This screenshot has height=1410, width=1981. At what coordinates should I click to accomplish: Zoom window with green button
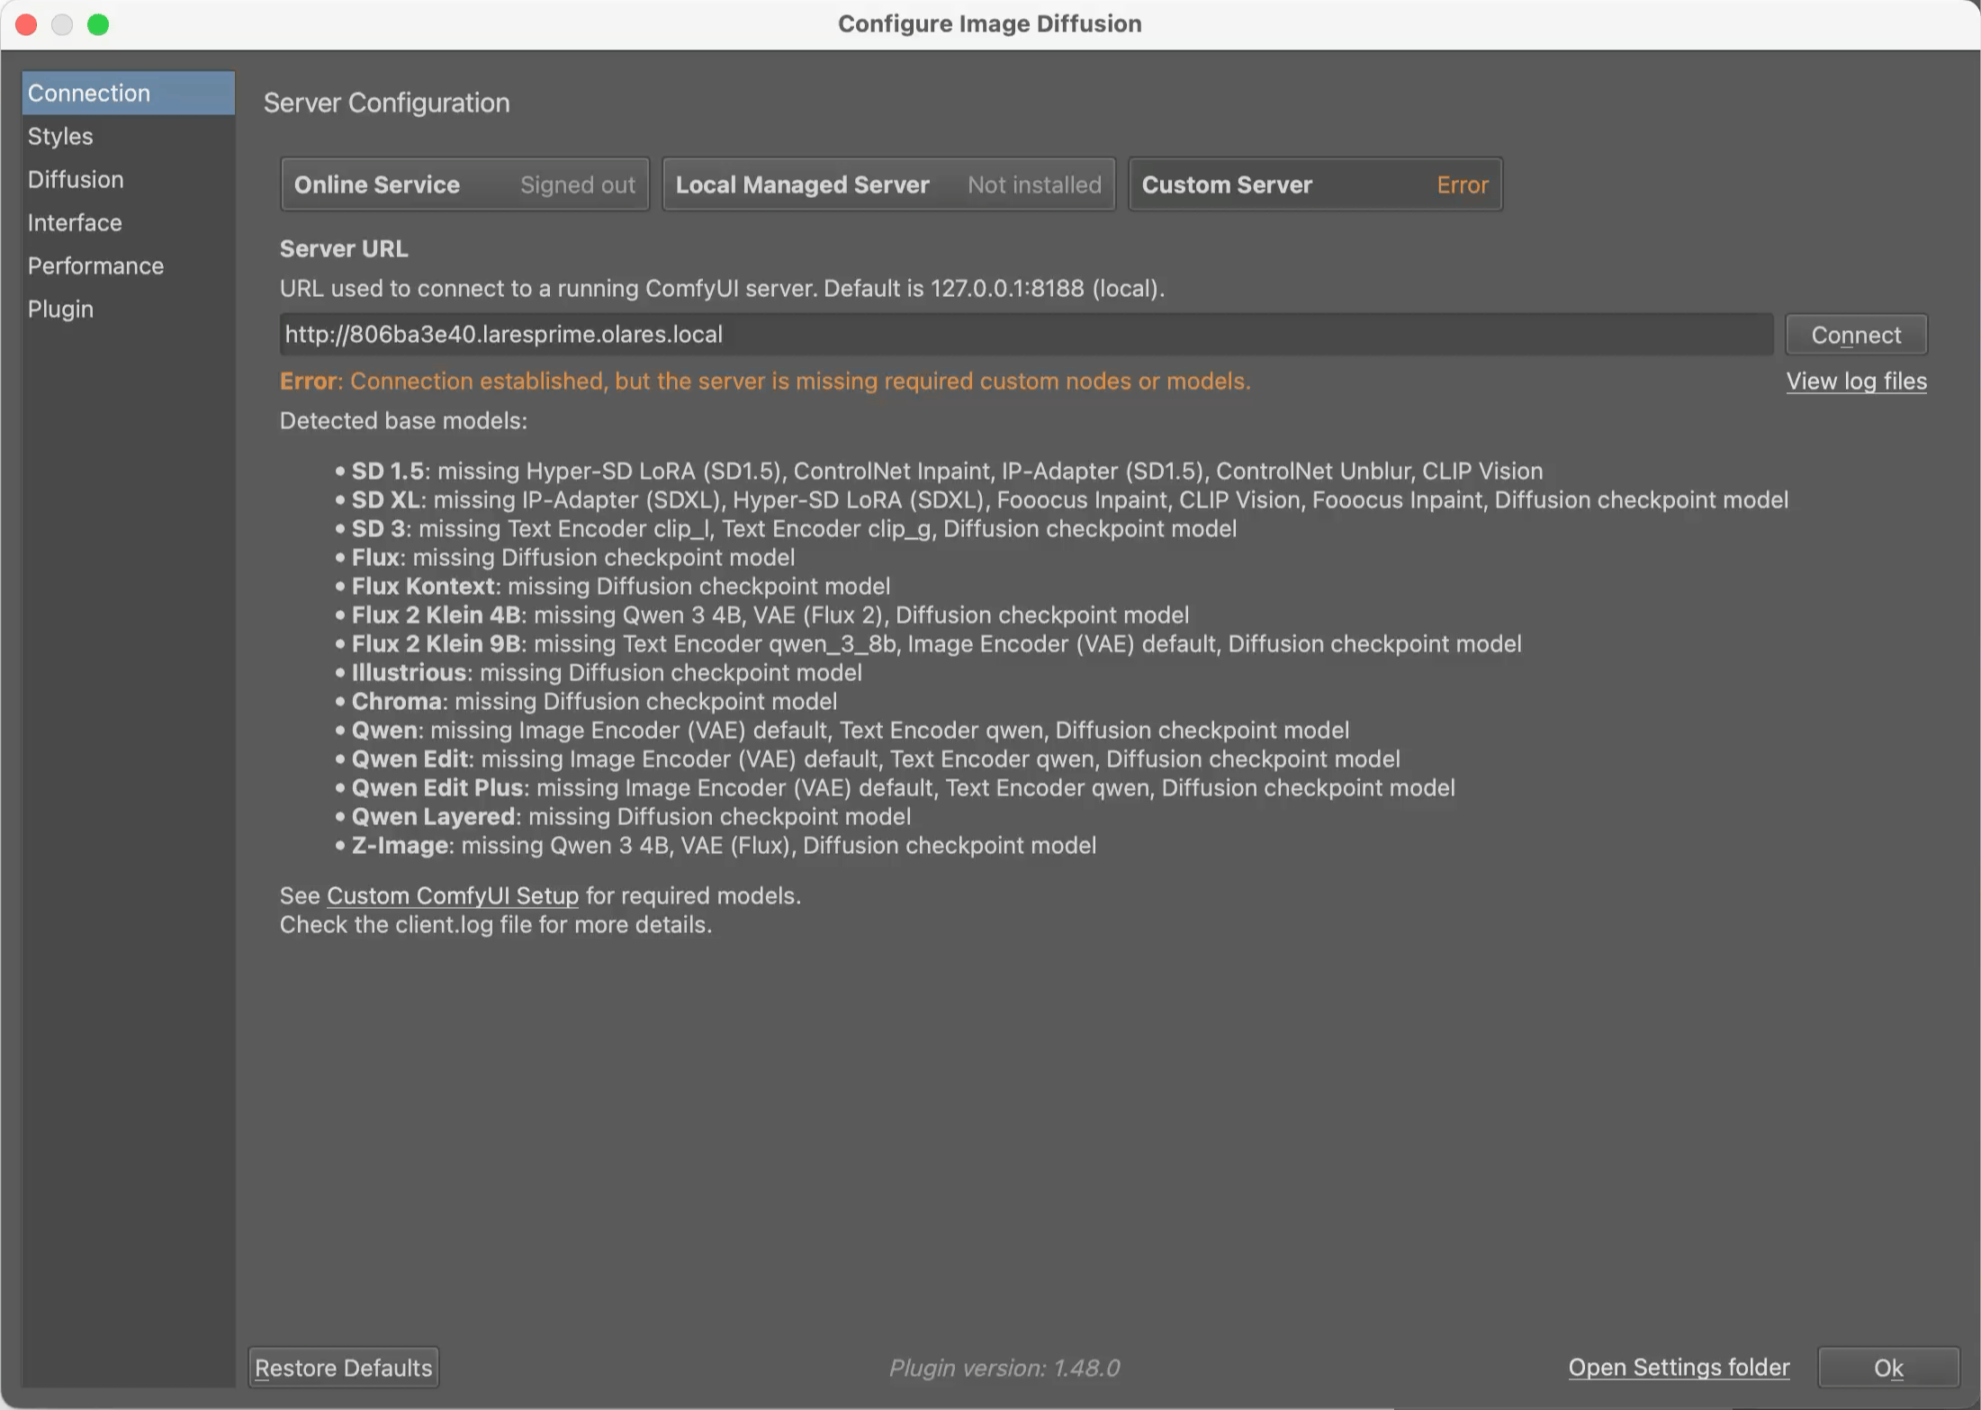click(98, 24)
